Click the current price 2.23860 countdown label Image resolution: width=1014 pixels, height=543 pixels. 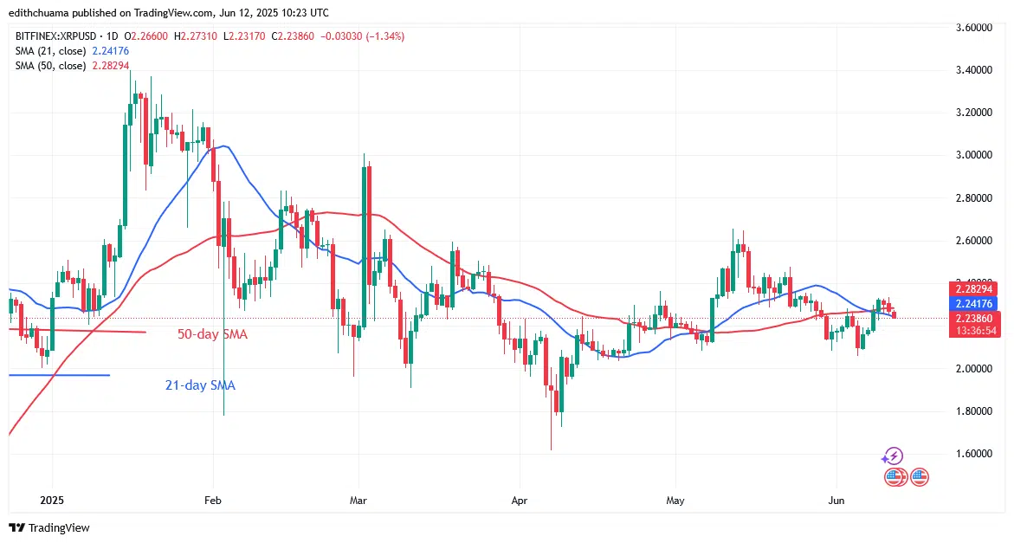point(972,325)
